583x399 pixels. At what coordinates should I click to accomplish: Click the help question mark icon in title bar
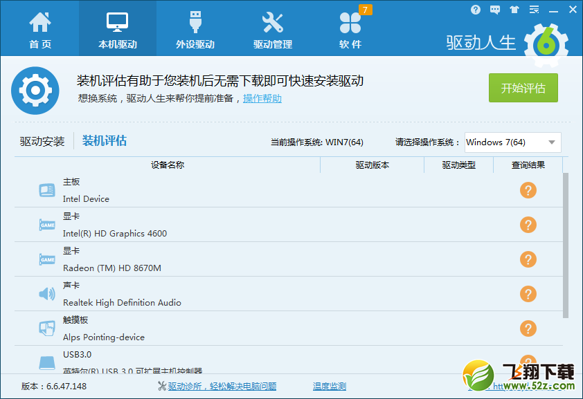476,10
